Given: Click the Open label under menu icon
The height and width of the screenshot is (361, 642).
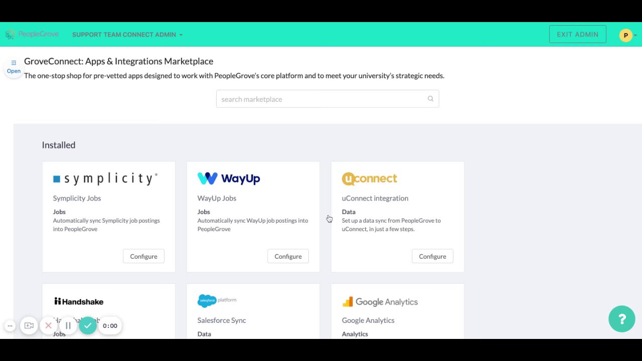Looking at the screenshot, I should 14,71.
